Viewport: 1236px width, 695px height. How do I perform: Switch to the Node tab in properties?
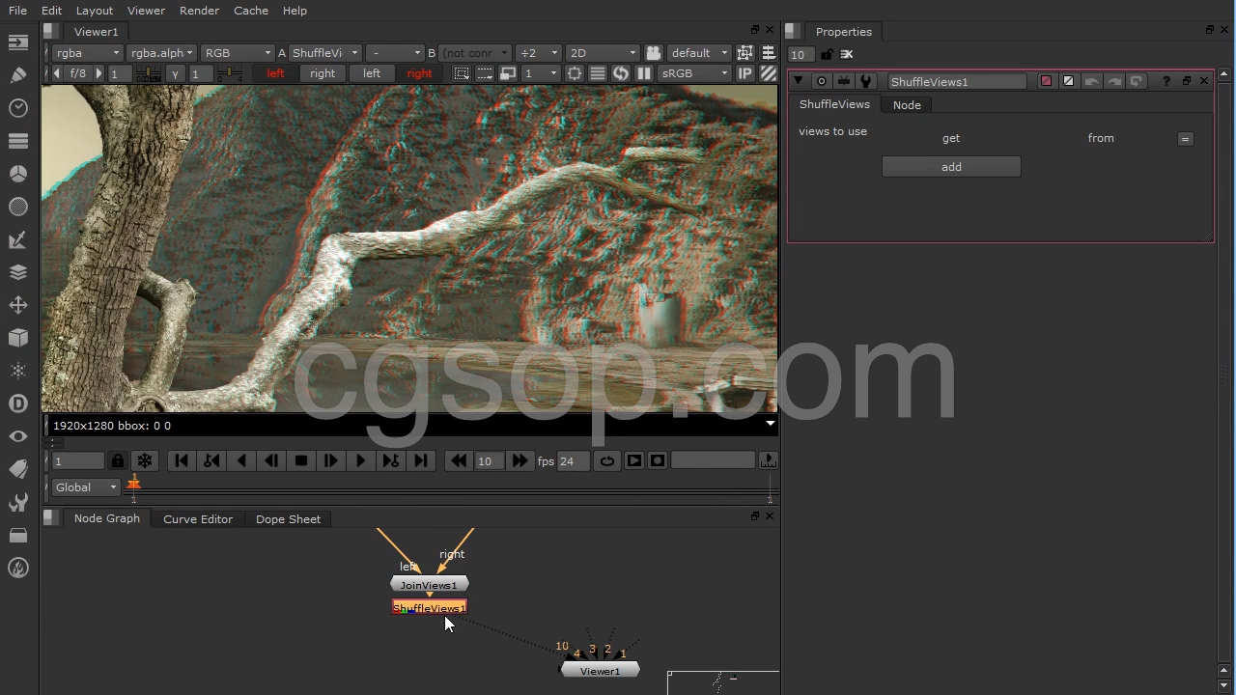point(907,105)
